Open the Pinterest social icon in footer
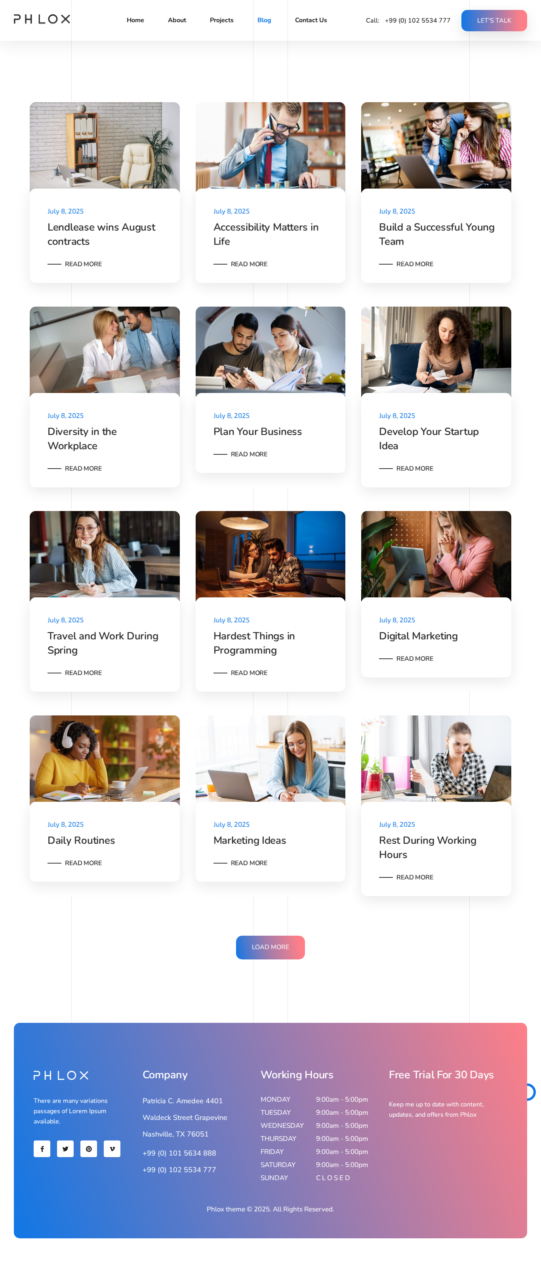Image resolution: width=541 pixels, height=1272 pixels. 89,1148
